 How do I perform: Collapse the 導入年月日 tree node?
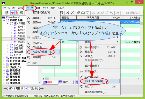(8, 23)
